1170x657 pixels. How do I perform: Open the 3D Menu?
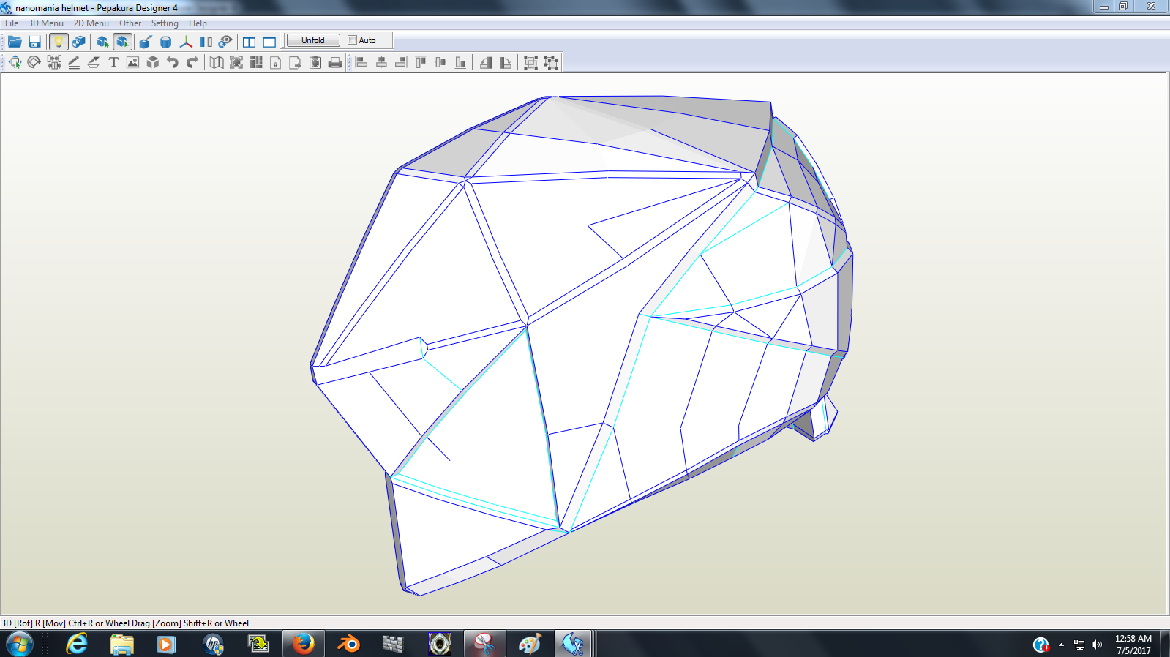click(x=45, y=23)
